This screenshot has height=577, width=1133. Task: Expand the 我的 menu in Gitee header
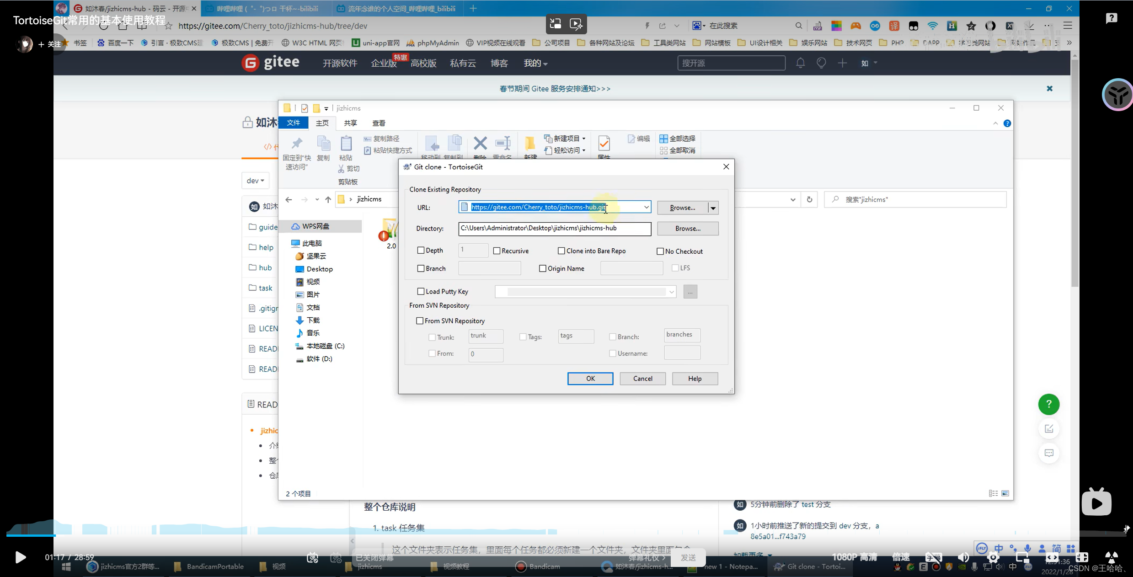pos(535,63)
